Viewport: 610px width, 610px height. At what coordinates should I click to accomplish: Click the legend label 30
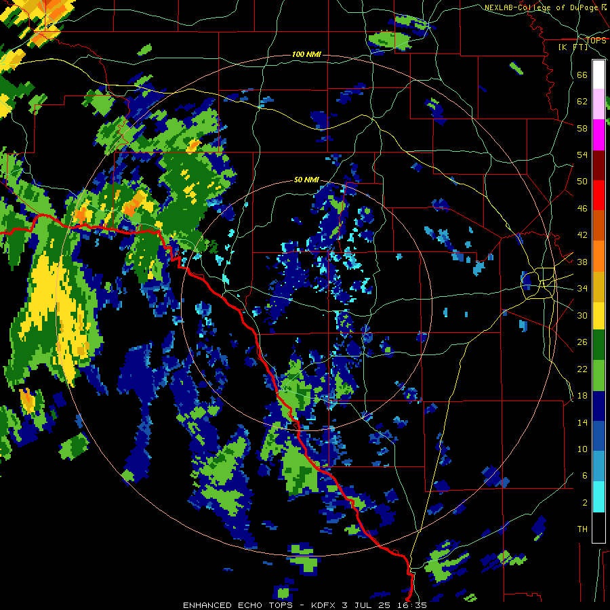[x=582, y=315]
